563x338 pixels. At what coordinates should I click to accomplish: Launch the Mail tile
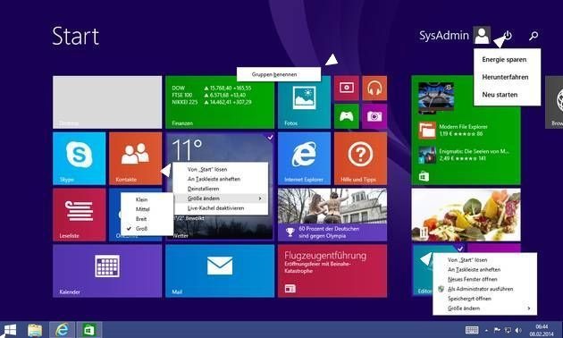click(220, 271)
